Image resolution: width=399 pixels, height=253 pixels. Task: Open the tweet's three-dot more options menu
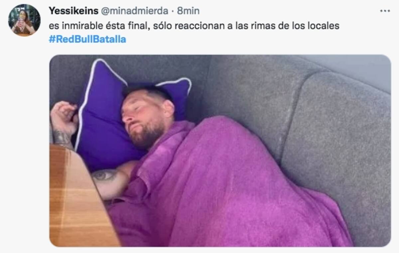coord(385,11)
